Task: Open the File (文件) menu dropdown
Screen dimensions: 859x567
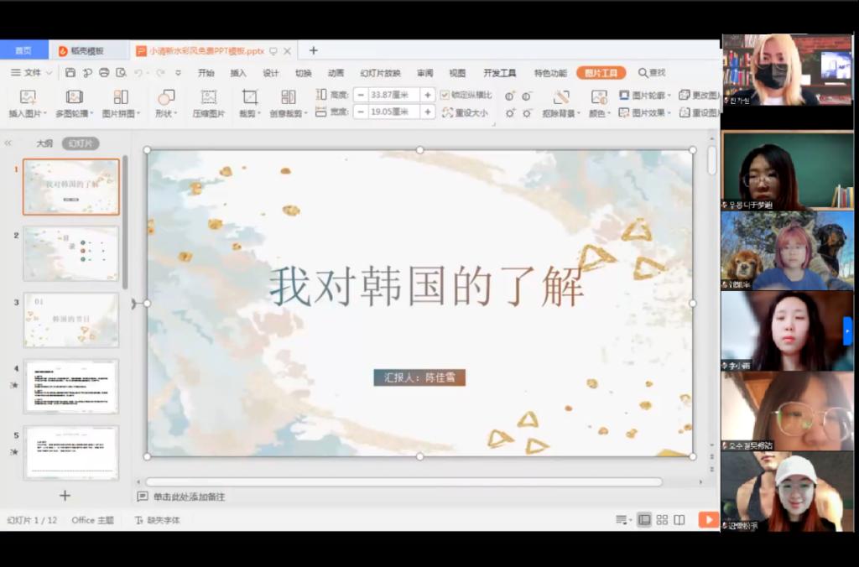Action: coord(32,73)
